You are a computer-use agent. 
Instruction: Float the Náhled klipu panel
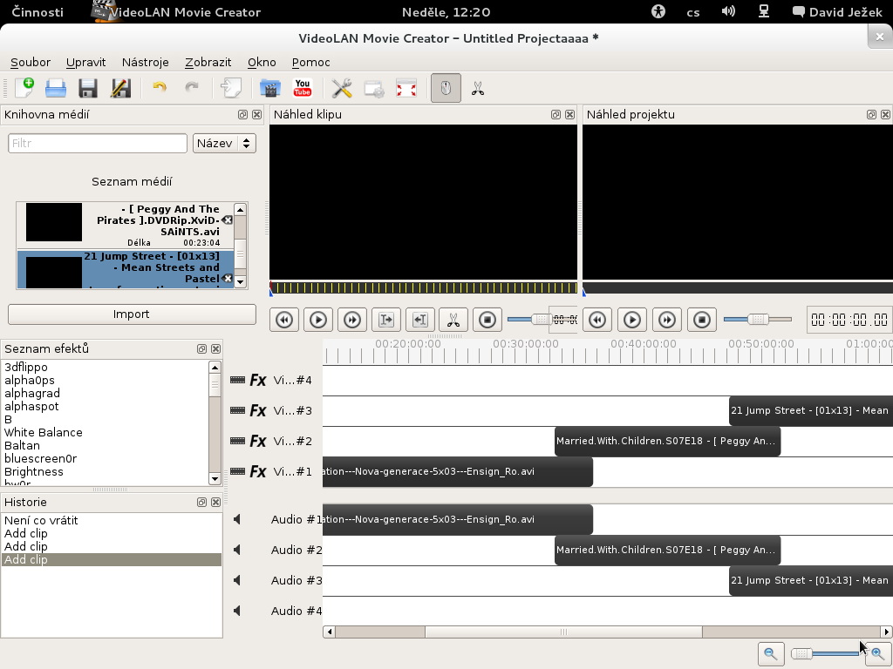556,114
